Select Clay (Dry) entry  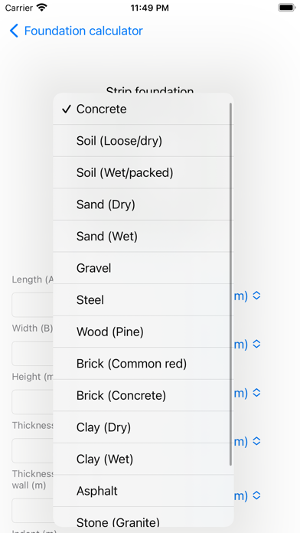pyautogui.click(x=143, y=427)
